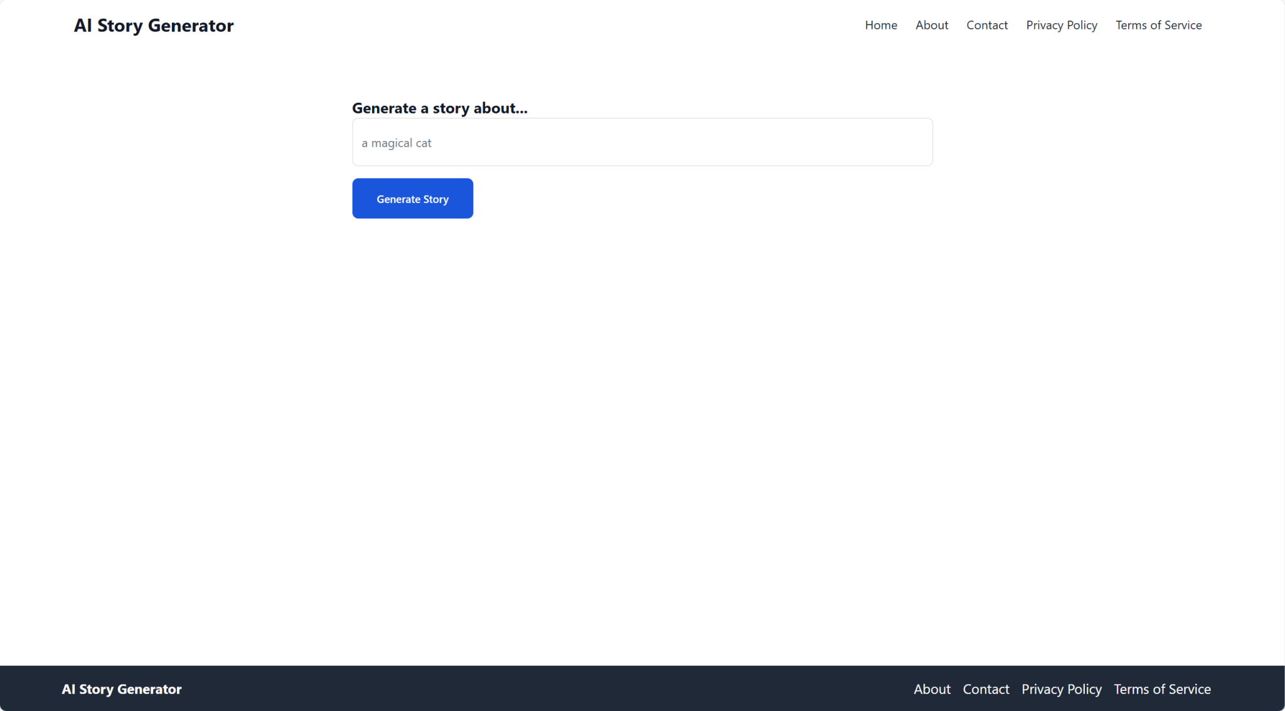Image resolution: width=1285 pixels, height=711 pixels.
Task: Open the Home link in top navigation
Action: [881, 25]
